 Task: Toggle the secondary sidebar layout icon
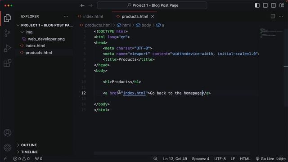coord(273,5)
